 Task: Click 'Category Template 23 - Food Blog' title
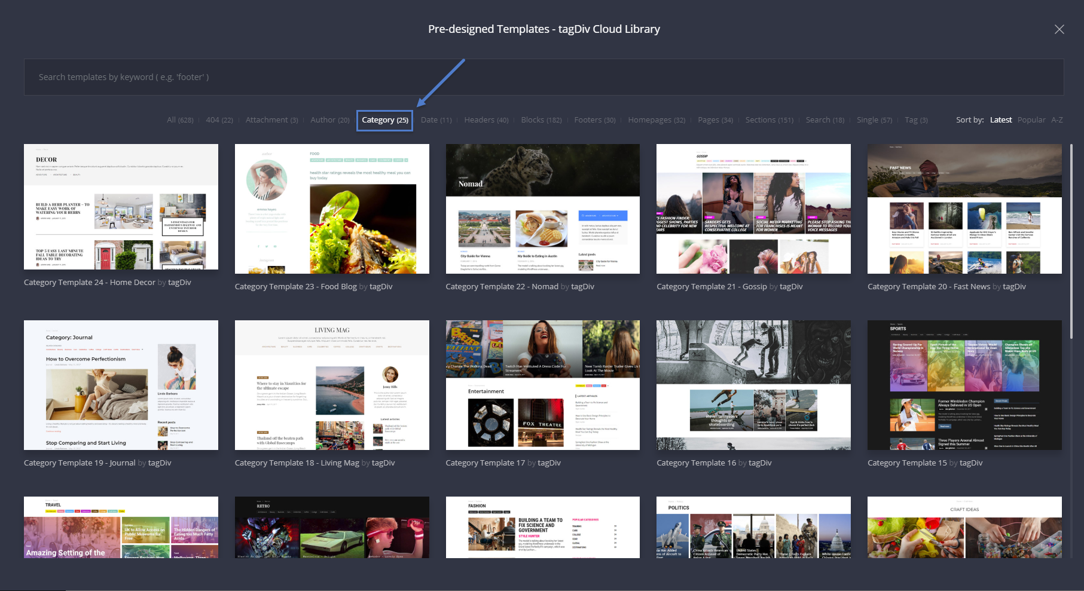[x=296, y=287]
